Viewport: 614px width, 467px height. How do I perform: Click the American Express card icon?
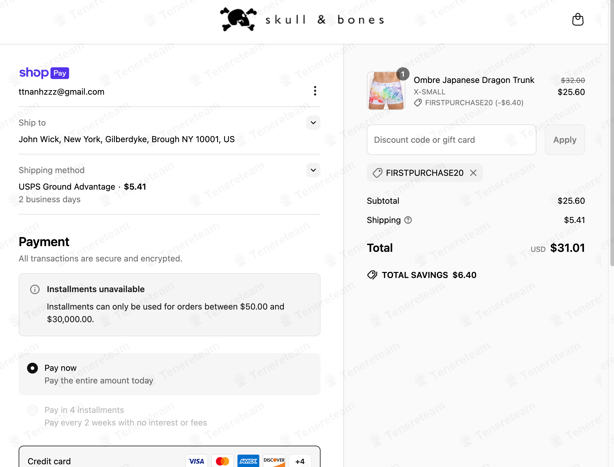coord(248,461)
